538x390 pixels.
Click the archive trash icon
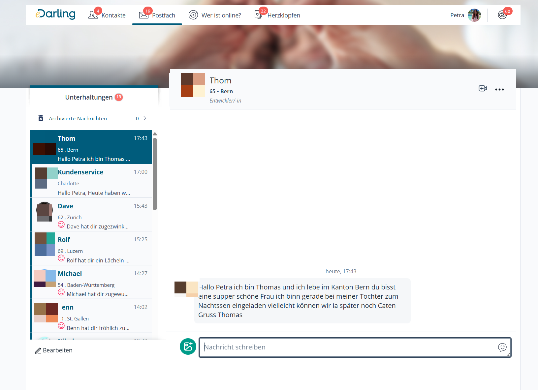41,118
